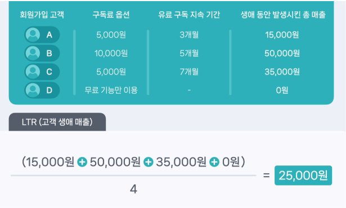Click the plus icon after 15,000원
Image resolution: width=346 pixels, height=208 pixels.
click(82, 162)
